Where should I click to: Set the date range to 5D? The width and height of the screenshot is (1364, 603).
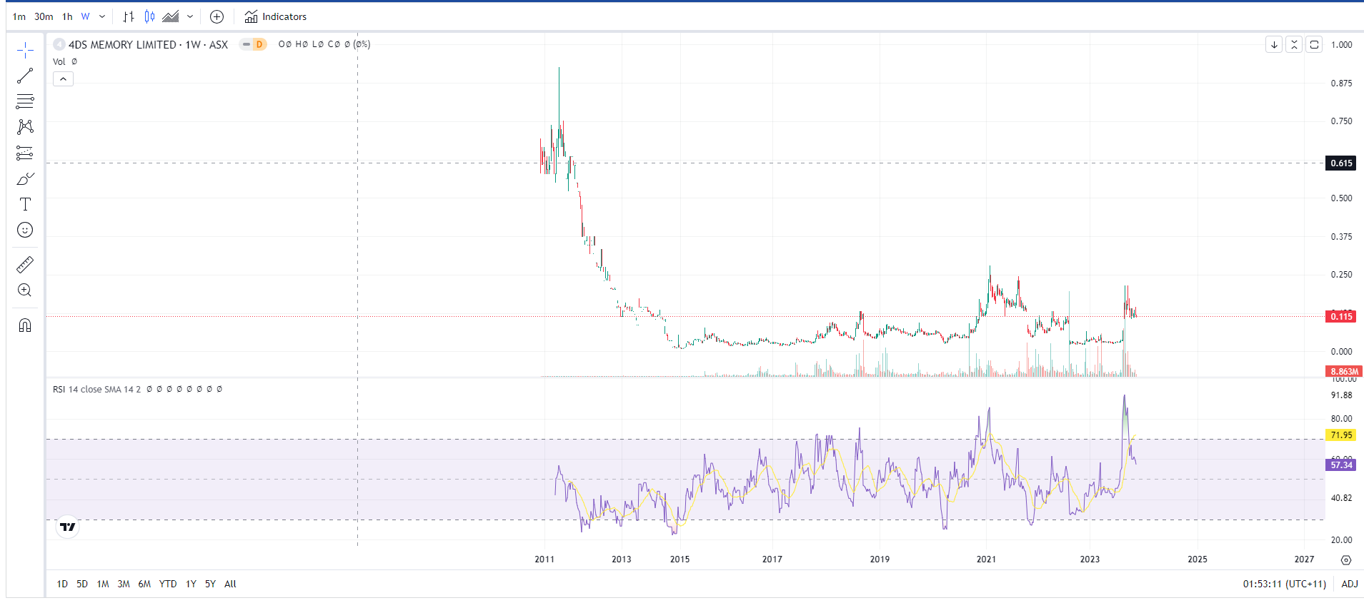(82, 584)
